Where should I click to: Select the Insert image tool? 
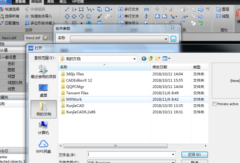(89, 23)
